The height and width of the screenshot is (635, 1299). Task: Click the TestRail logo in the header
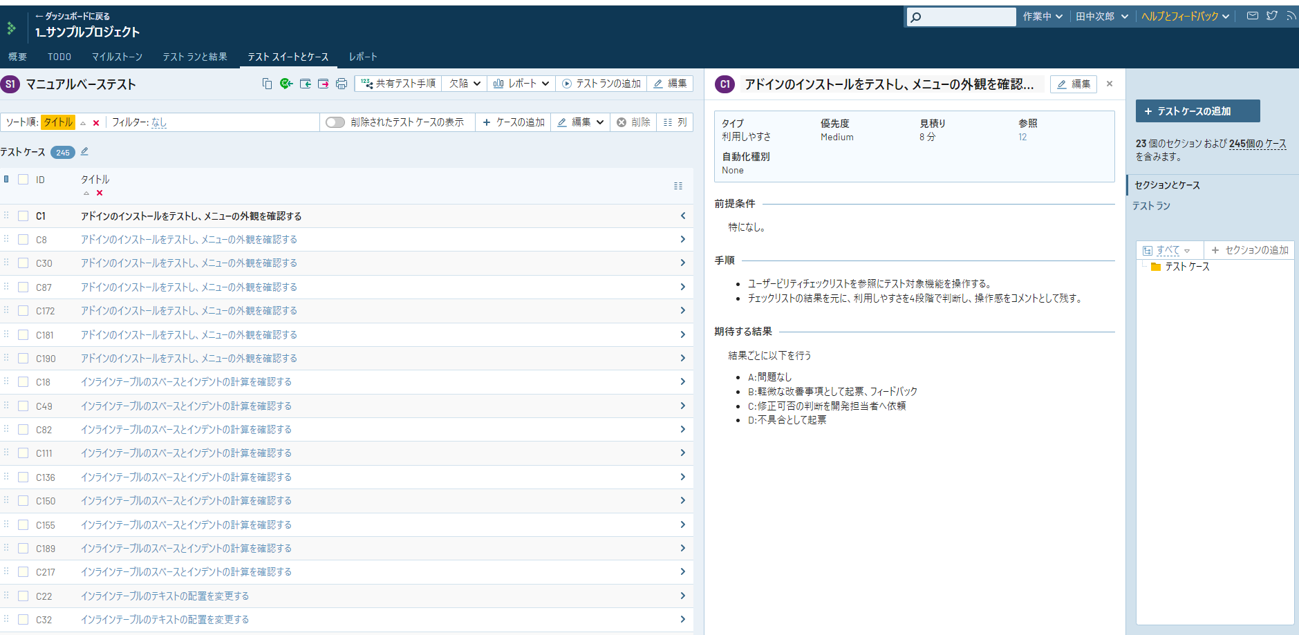(11, 28)
